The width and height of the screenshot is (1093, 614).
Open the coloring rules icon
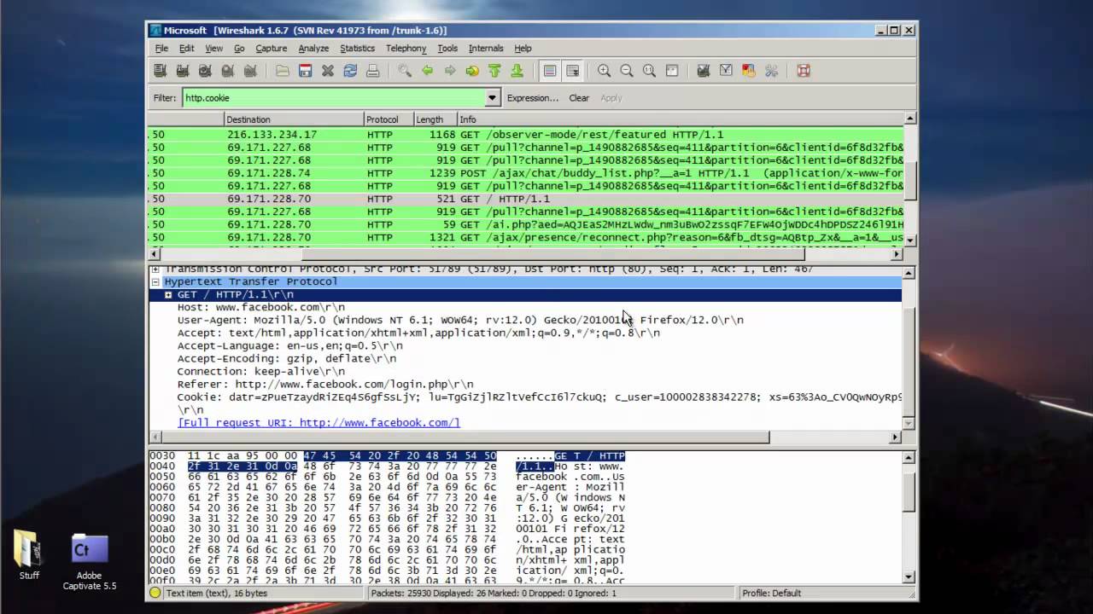[749, 71]
